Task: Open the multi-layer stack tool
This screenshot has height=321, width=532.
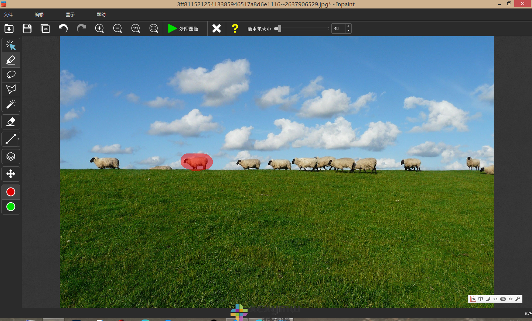Action: pos(11,156)
